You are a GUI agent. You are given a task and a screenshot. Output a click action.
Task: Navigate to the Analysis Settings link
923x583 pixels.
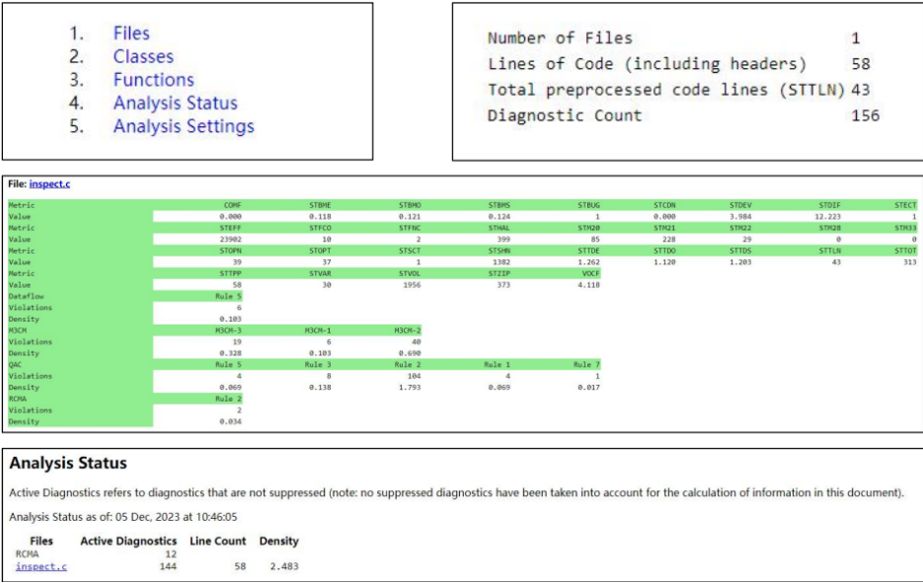point(184,126)
